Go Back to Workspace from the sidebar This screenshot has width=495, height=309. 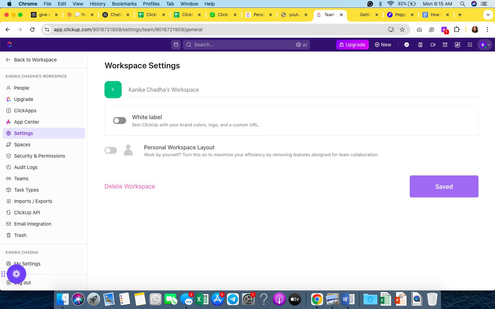[x=31, y=60]
